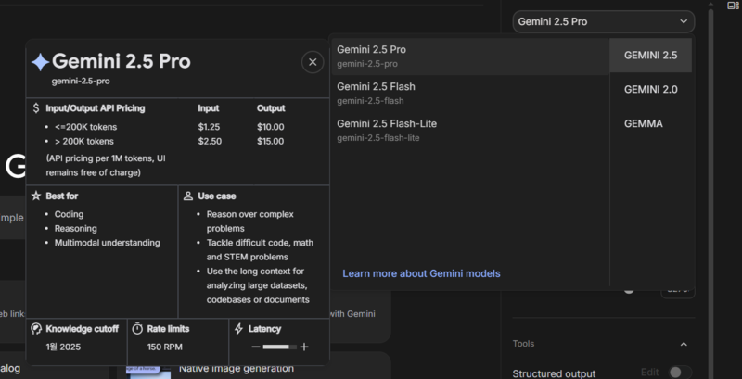The height and width of the screenshot is (379, 742).
Task: Open the Gemini 2.5 Pro model dropdown
Action: (x=604, y=21)
